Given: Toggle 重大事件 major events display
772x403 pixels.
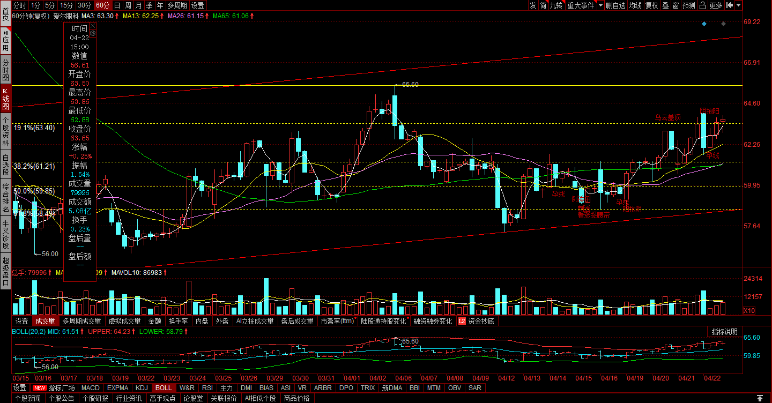Looking at the screenshot, I should 581,5.
